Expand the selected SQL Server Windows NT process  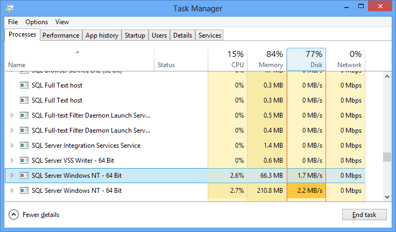12,176
